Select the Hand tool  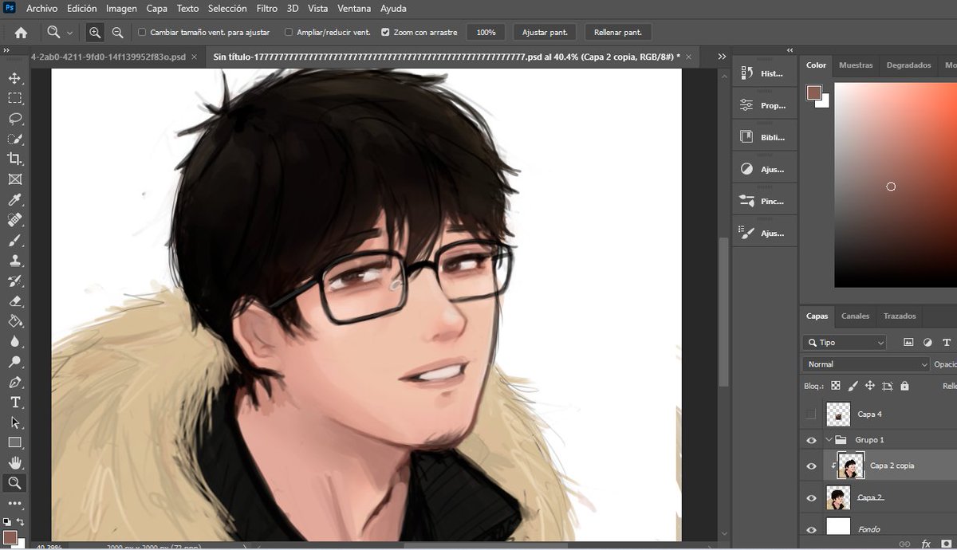[14, 463]
